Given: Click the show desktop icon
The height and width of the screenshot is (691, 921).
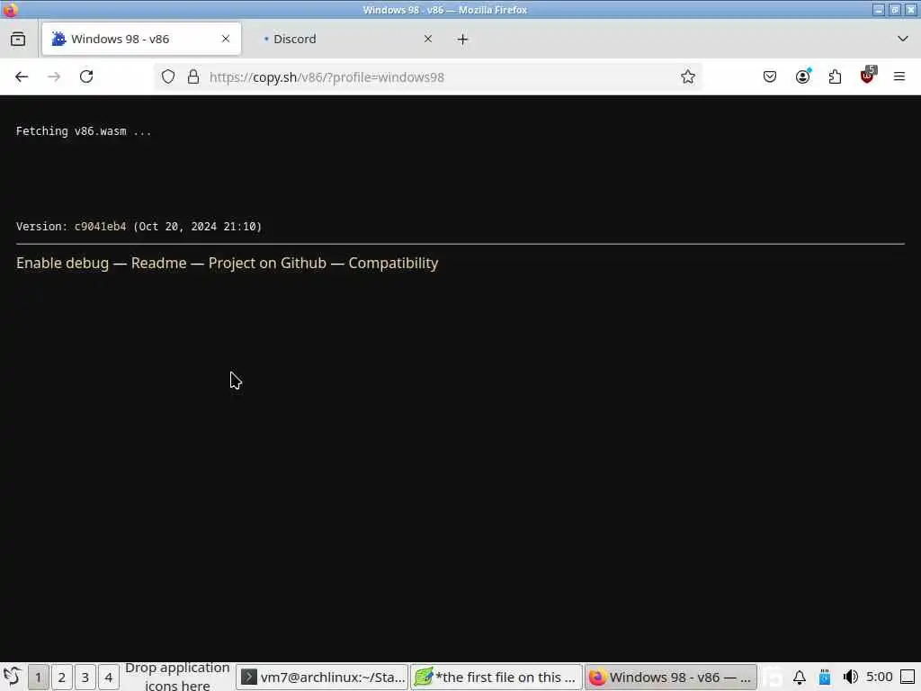Looking at the screenshot, I should coord(908,678).
